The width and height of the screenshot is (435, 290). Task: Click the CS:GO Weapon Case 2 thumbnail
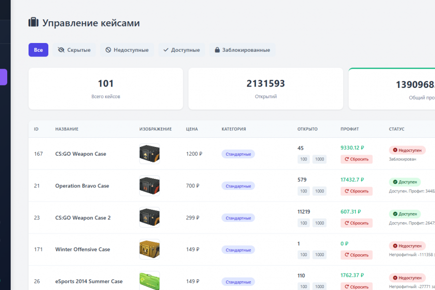[x=149, y=217]
